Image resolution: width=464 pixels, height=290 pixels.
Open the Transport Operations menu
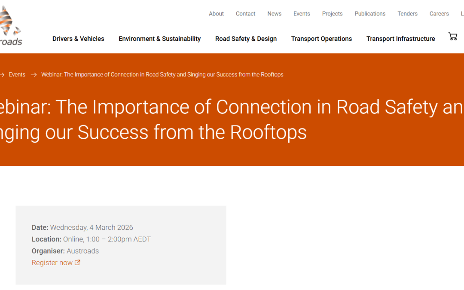click(321, 39)
